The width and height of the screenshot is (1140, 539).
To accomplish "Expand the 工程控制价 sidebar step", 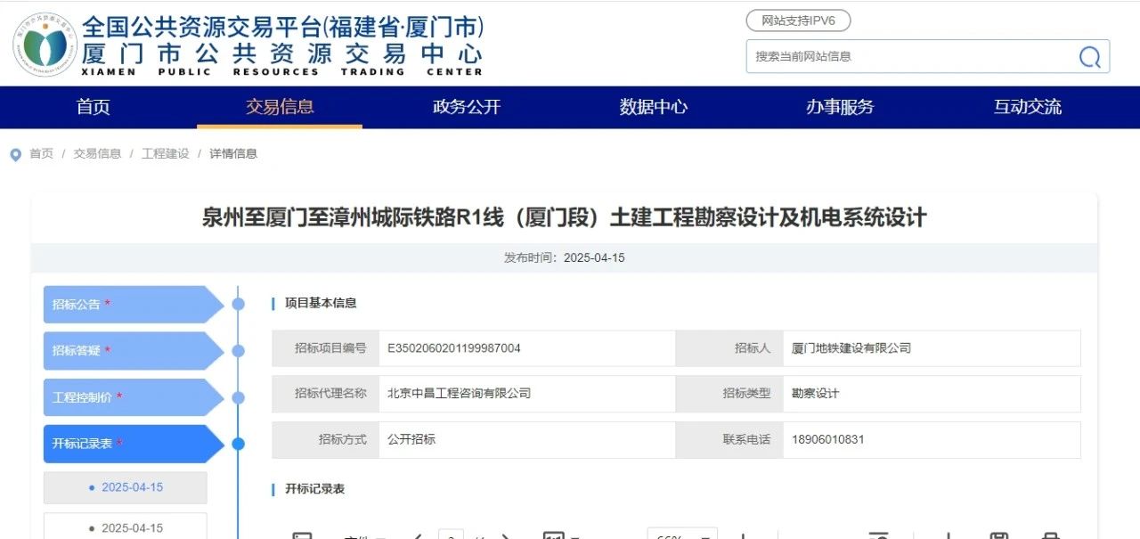I will tap(134, 397).
